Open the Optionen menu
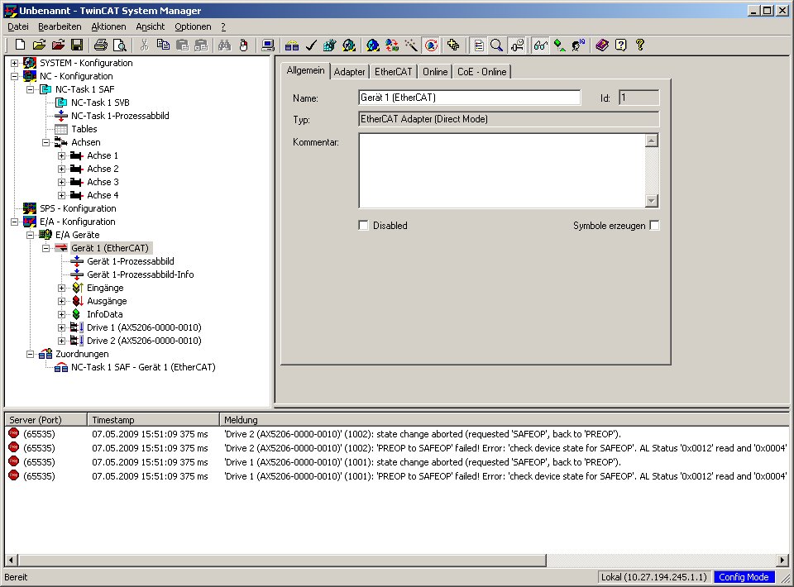The image size is (794, 587). (193, 26)
